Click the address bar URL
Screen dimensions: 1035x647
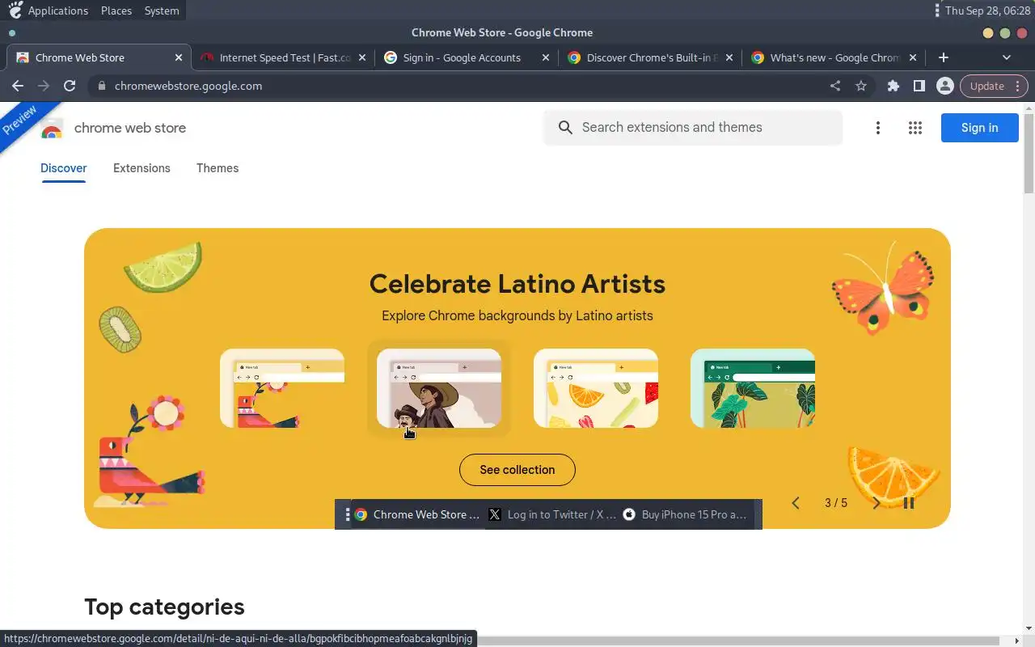[x=188, y=86]
